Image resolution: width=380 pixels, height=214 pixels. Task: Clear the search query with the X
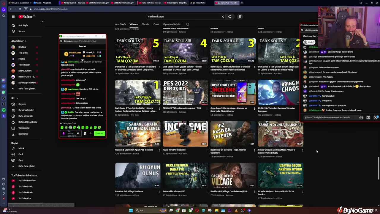pos(223,17)
